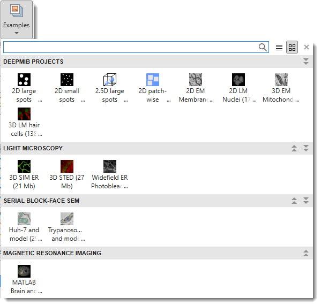Click the magnifier search icon
Viewport: 321px width, 306px height.
click(x=263, y=47)
